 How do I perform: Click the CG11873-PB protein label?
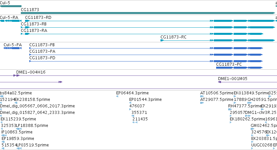coord(42,45)
